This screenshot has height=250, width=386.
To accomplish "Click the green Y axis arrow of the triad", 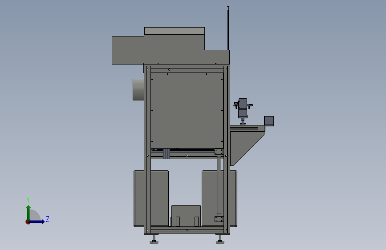I will [x=28, y=213].
